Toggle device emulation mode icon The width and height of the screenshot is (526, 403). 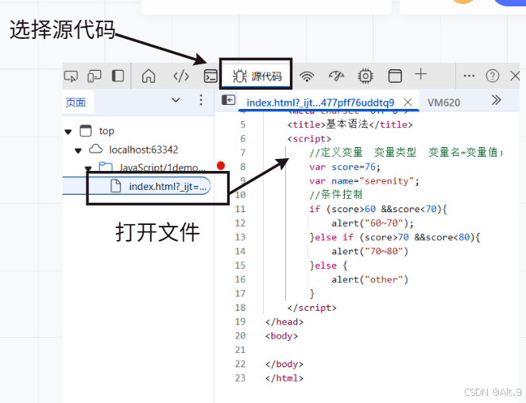click(95, 76)
